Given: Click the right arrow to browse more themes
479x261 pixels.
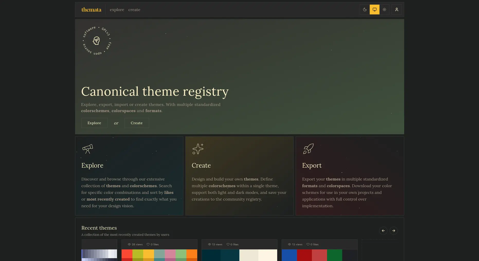Looking at the screenshot, I should click(394, 231).
